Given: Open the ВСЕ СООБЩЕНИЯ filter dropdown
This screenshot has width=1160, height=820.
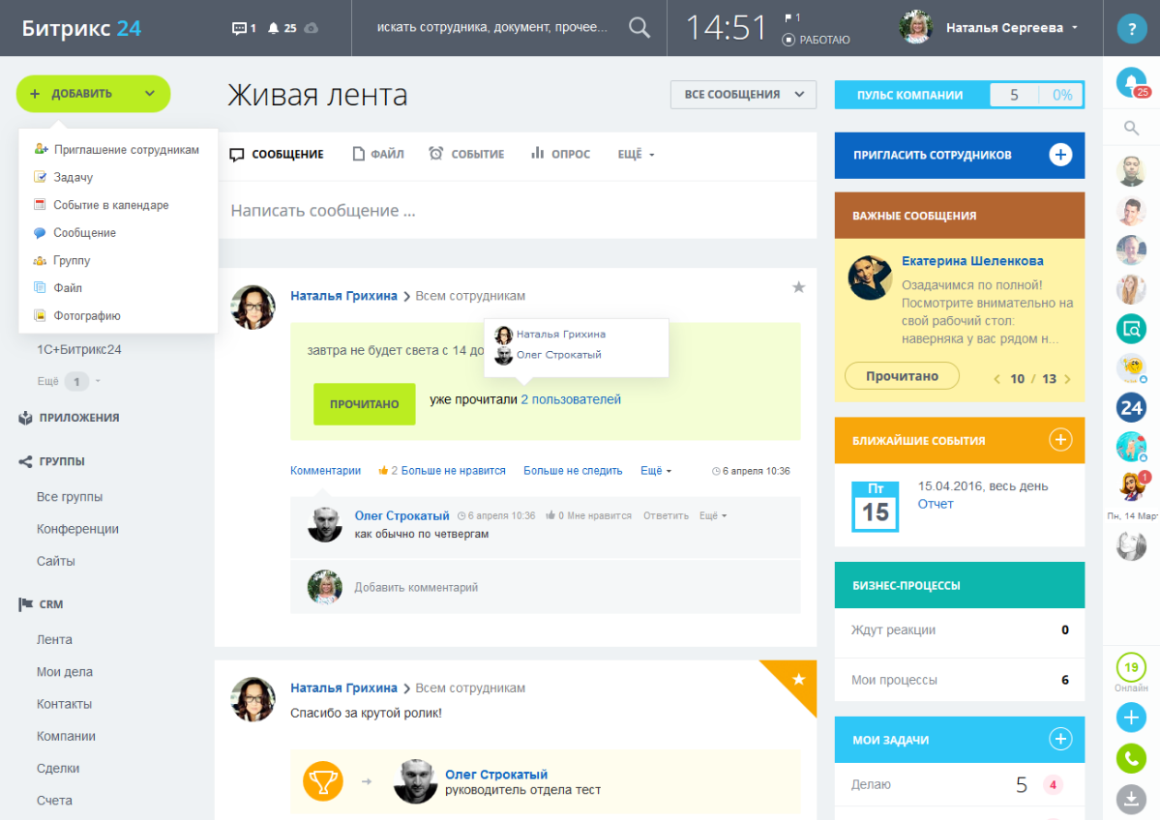Looking at the screenshot, I should [742, 94].
